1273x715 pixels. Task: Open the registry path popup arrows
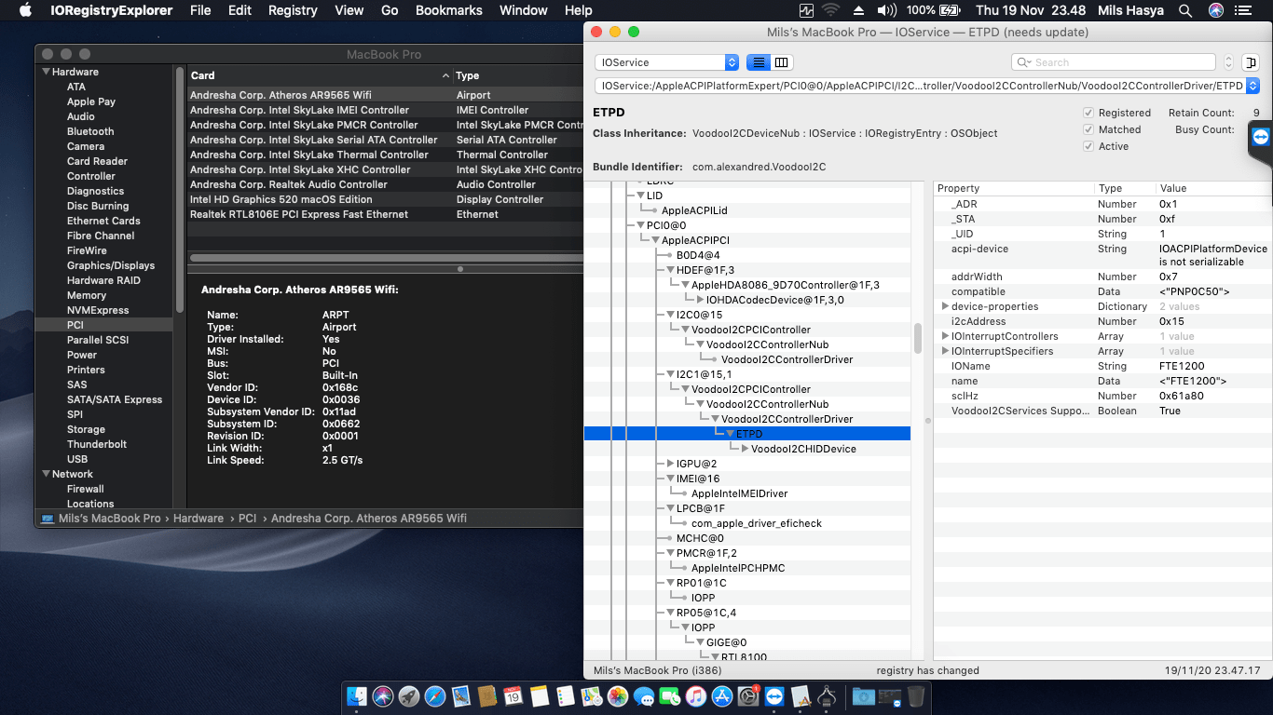[x=1252, y=86]
